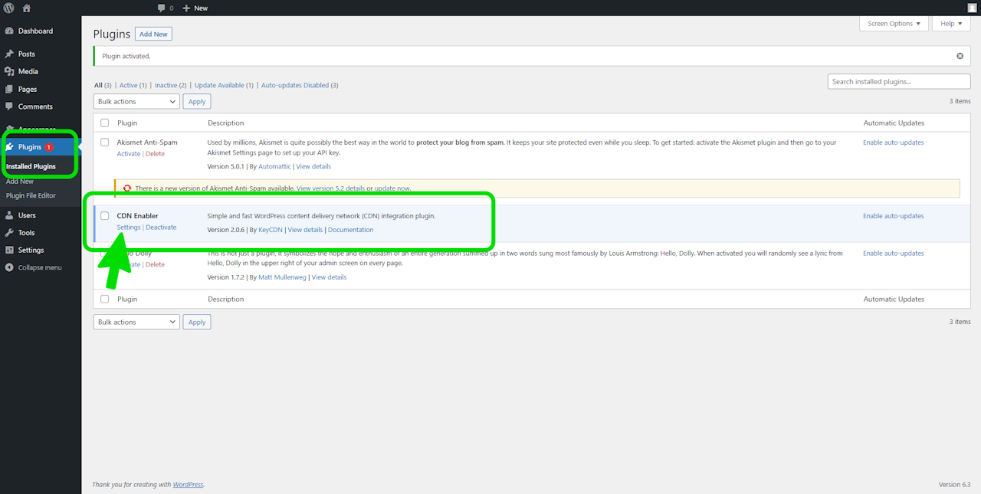Open Matt Mullenweg author link
This screenshot has width=981, height=494.
pyautogui.click(x=283, y=277)
